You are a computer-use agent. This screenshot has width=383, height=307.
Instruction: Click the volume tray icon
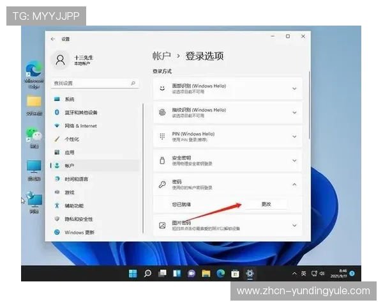pos(322,274)
